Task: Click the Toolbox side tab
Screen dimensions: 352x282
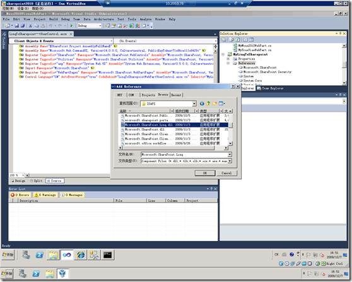Action: [x=4, y=40]
